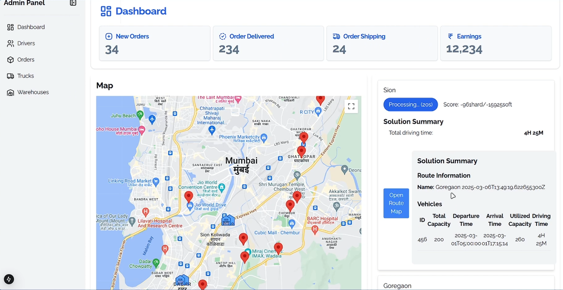
Task: Open the Order Delivered stat card
Action: point(268,43)
